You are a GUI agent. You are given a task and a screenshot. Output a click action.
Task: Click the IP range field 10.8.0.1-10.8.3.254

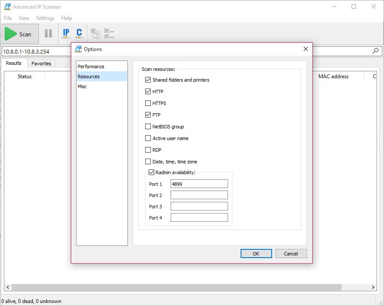coord(37,51)
